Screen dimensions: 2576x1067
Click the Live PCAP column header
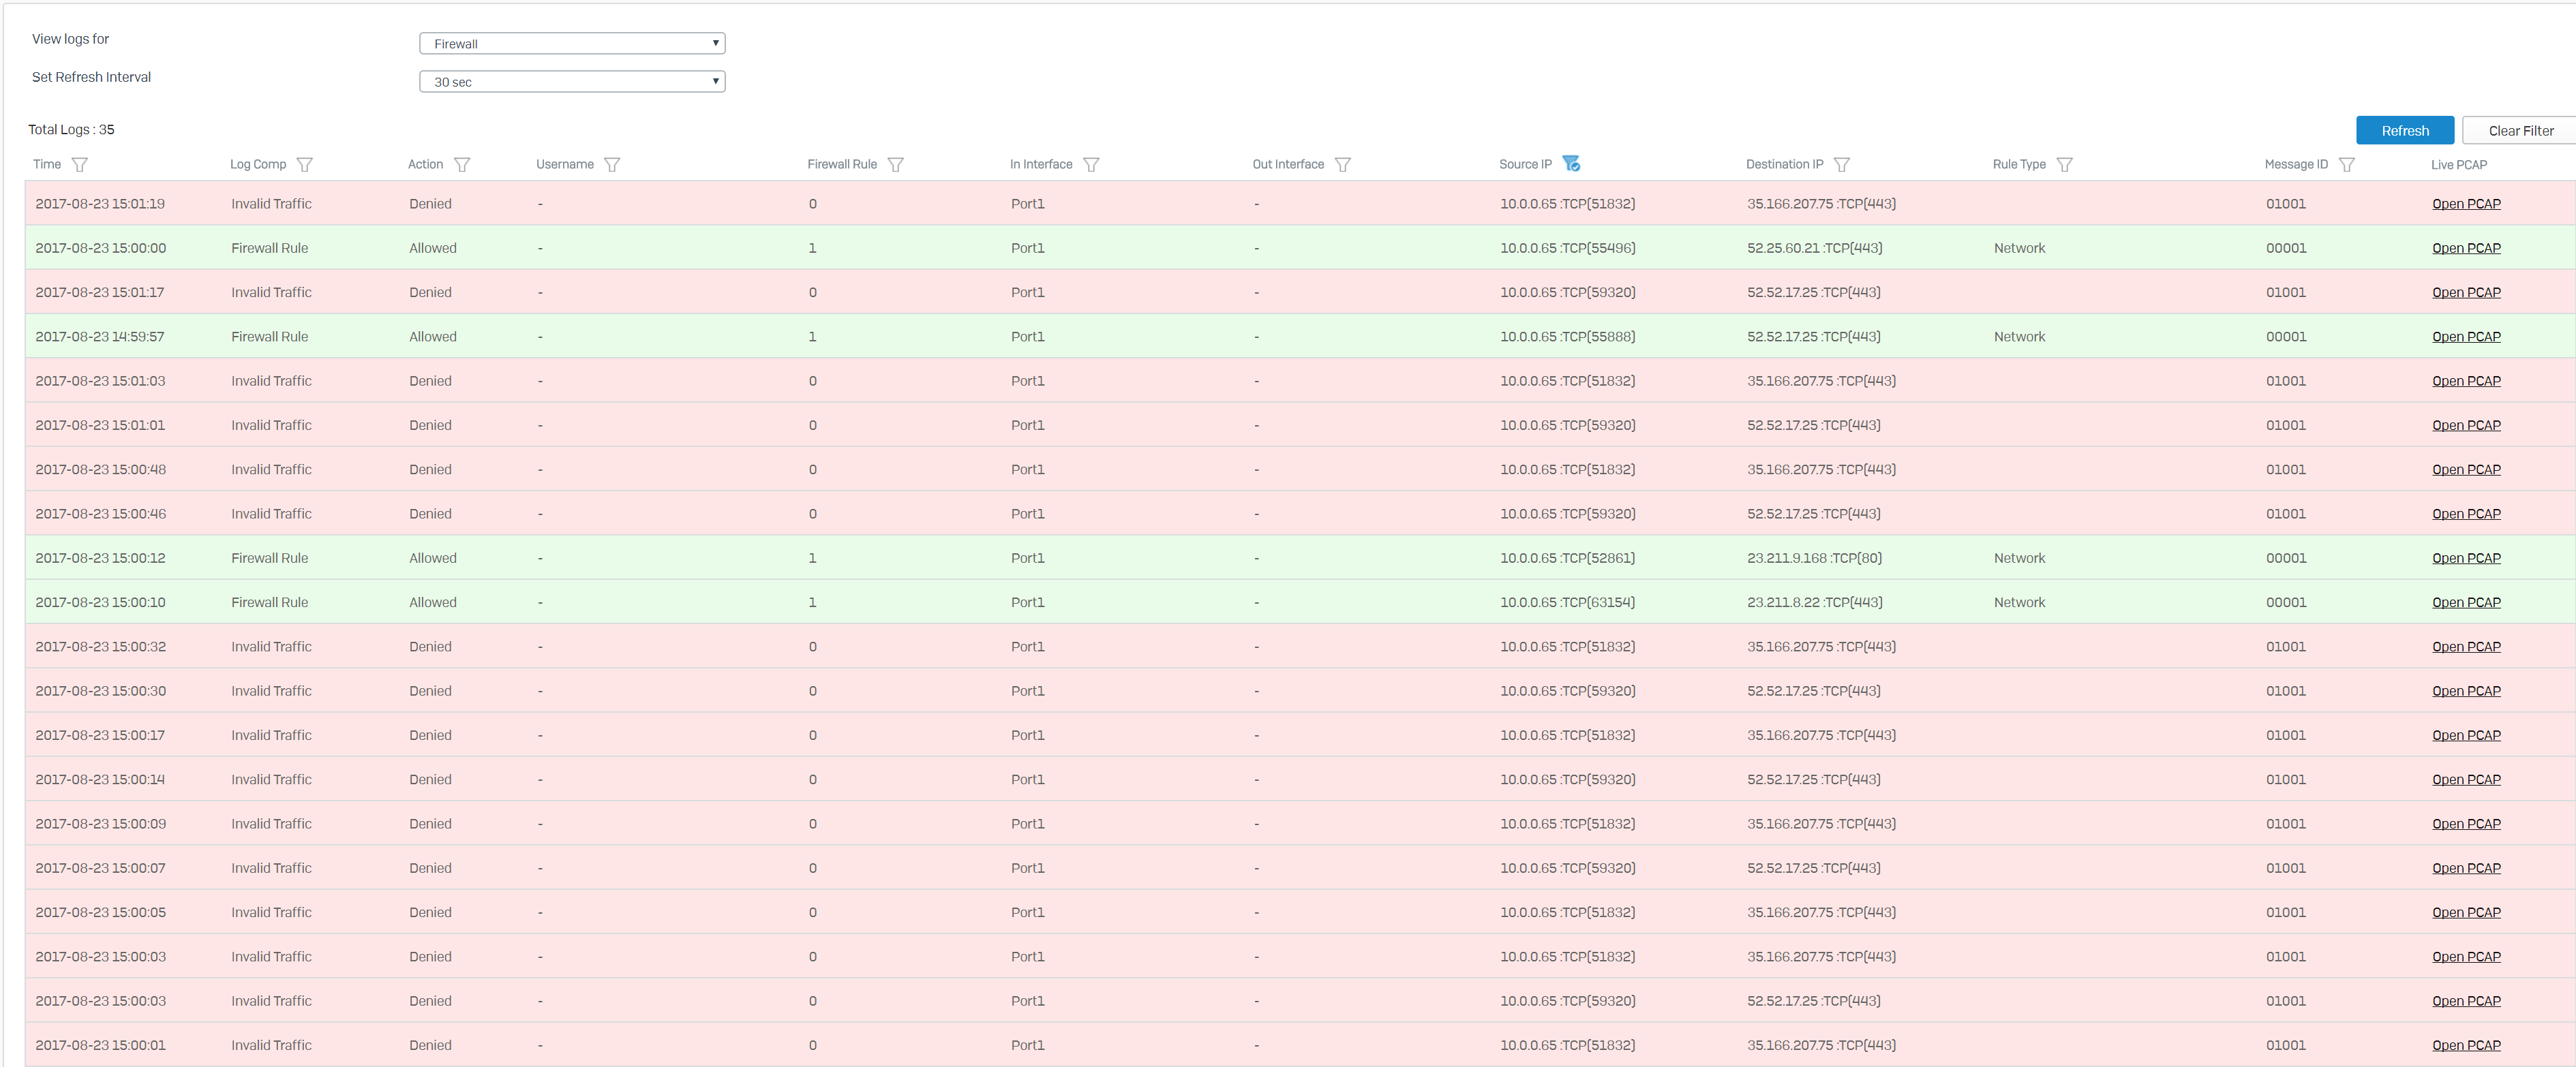click(x=2459, y=165)
